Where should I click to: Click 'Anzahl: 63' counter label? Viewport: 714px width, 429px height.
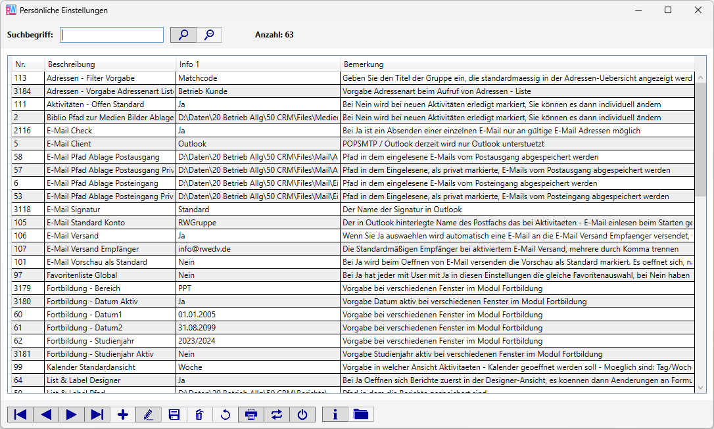274,35
